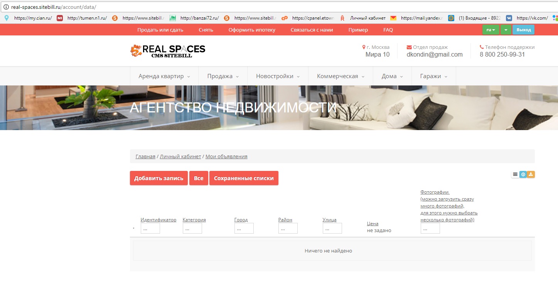Open the green caret dropdown beside ru

tap(506, 30)
